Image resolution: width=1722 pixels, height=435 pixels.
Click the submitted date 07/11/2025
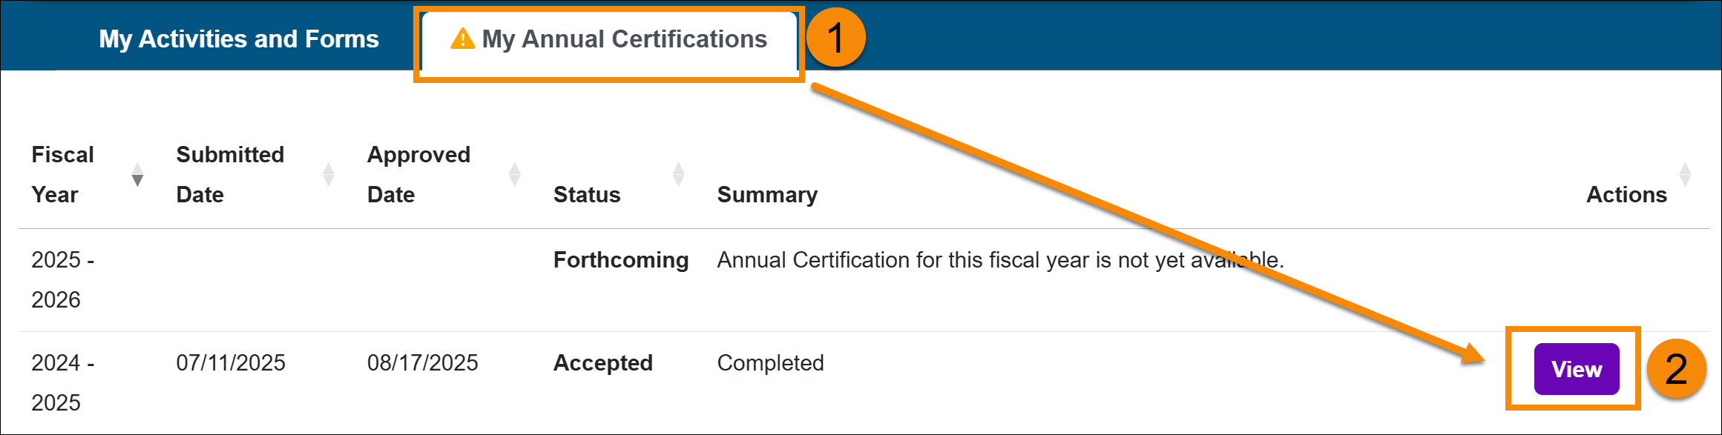231,363
